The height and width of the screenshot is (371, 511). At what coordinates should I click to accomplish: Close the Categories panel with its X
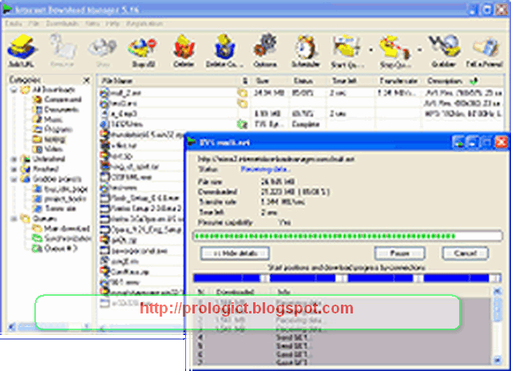click(x=86, y=80)
